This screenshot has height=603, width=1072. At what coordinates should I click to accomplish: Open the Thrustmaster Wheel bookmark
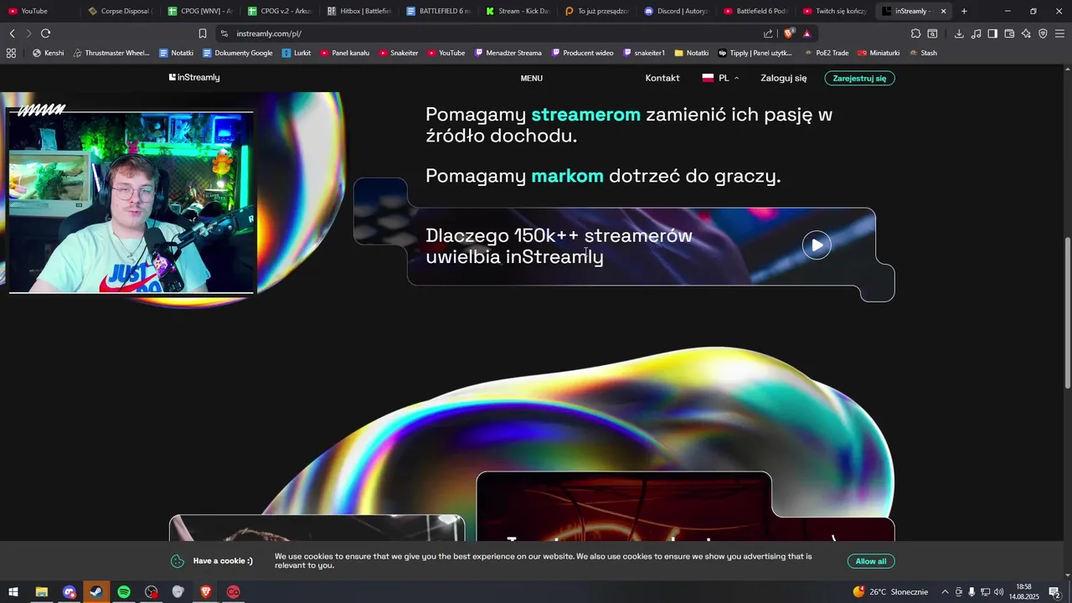pyautogui.click(x=111, y=53)
